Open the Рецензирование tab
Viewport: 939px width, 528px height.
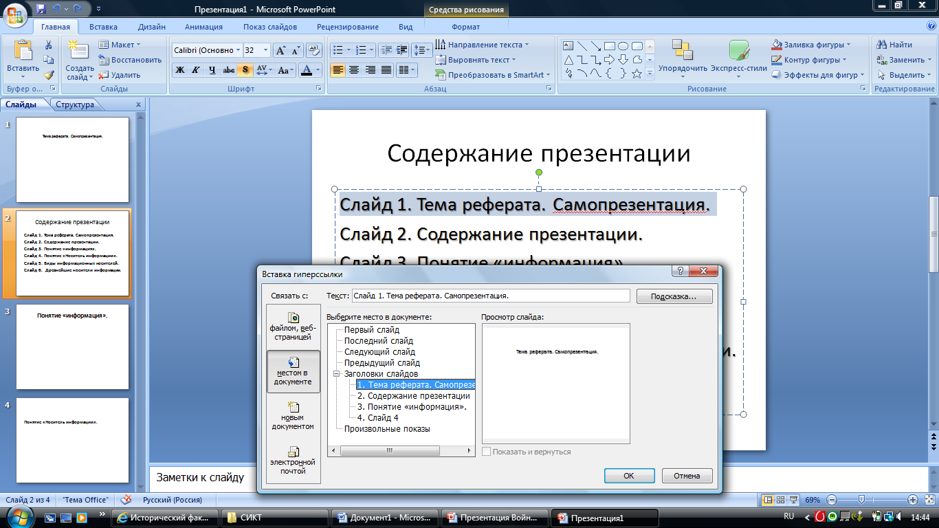click(x=348, y=27)
